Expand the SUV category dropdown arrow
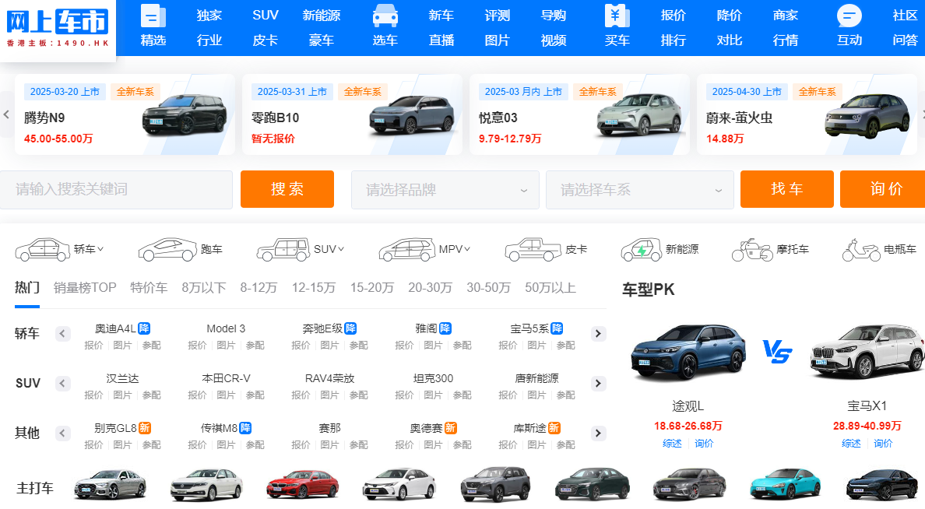Image resolution: width=925 pixels, height=509 pixels. [341, 249]
